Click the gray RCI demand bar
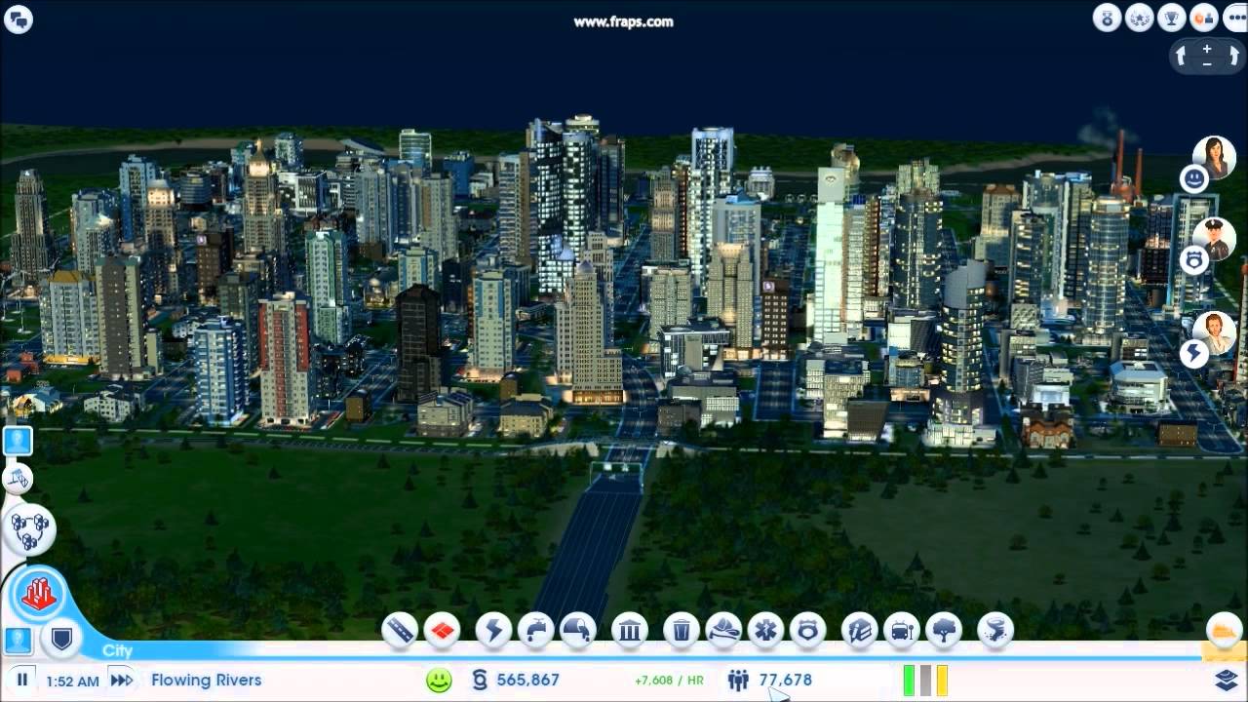 [x=925, y=680]
